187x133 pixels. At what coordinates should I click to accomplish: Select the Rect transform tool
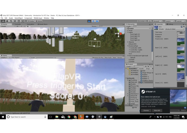click(19, 21)
